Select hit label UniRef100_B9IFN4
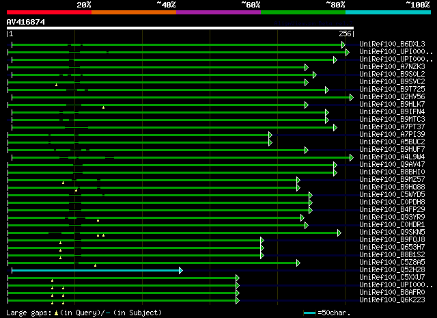This screenshot has height=318, width=437. tap(392, 112)
